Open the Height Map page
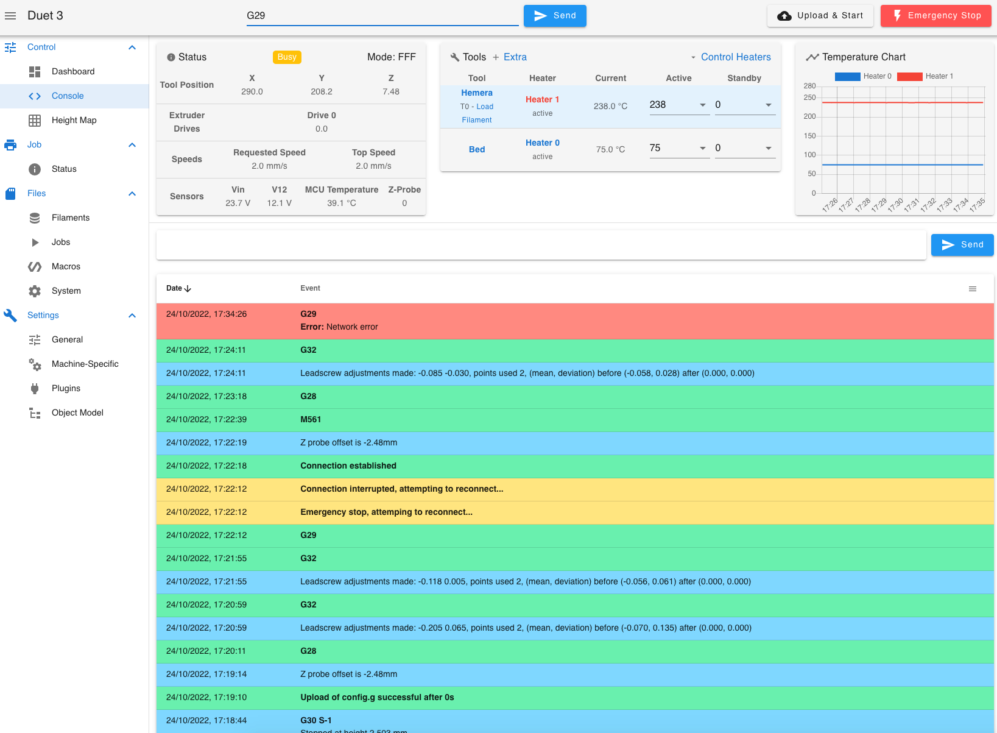 coord(74,120)
